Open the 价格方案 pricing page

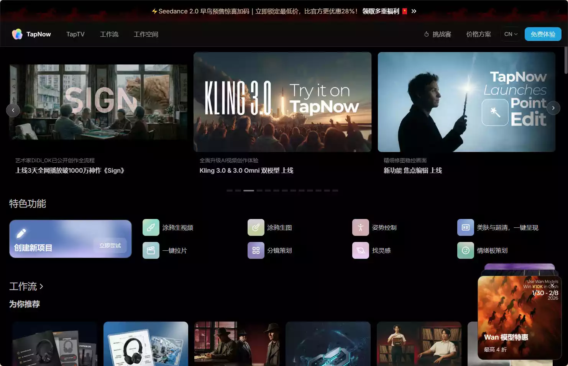tap(479, 34)
